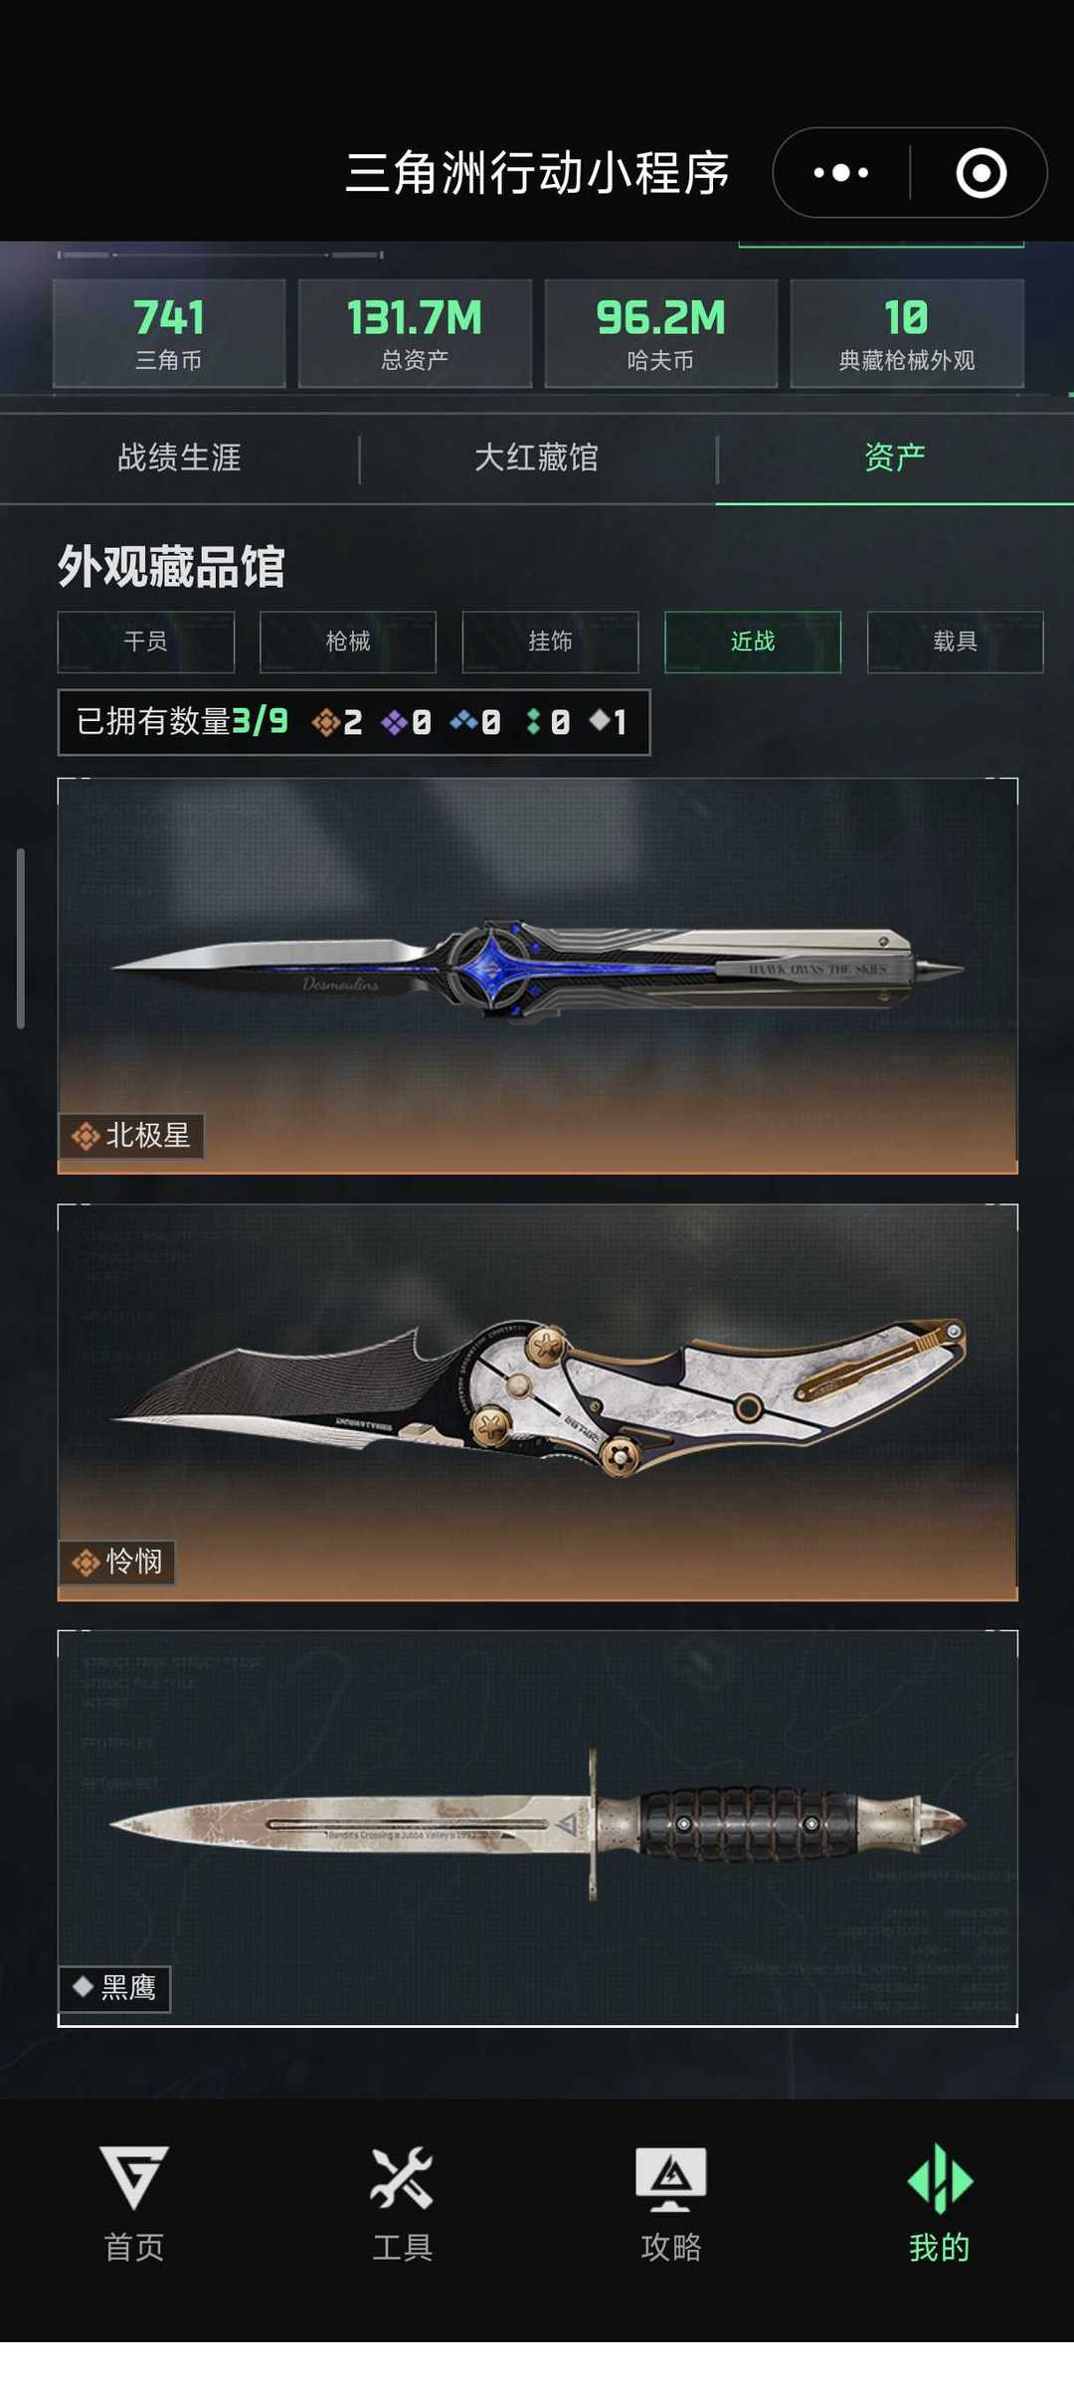Open the 攻略 guide icon
This screenshot has height=2388, width=1074.
coord(671,2178)
